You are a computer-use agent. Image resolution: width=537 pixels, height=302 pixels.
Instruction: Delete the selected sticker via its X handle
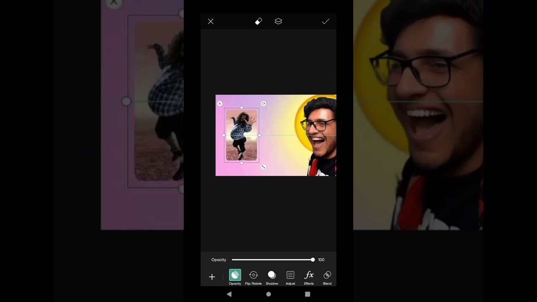point(219,104)
